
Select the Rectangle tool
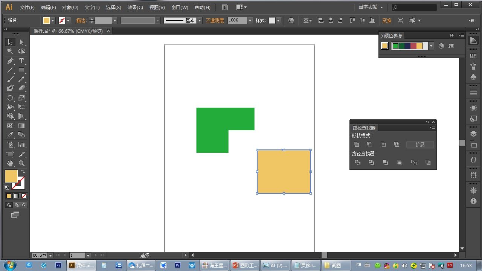coord(21,70)
